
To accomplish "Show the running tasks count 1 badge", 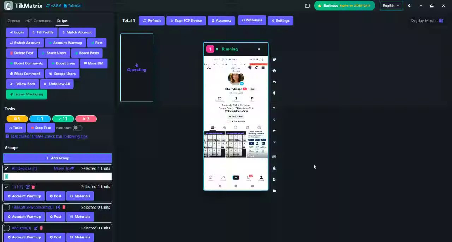I will pos(40,119).
